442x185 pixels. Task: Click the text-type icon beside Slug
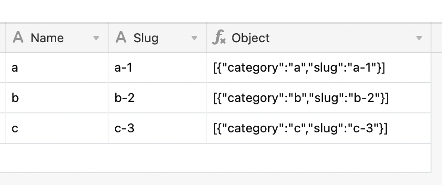(121, 37)
